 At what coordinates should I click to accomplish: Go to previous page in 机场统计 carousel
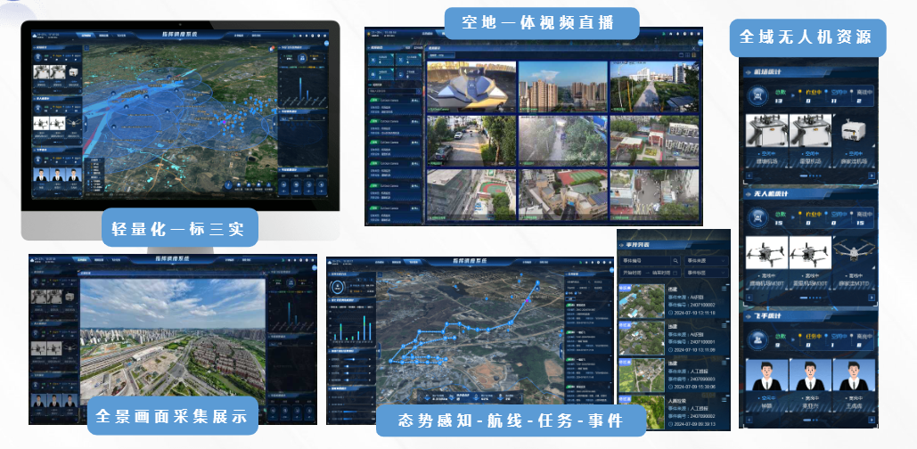(x=748, y=176)
